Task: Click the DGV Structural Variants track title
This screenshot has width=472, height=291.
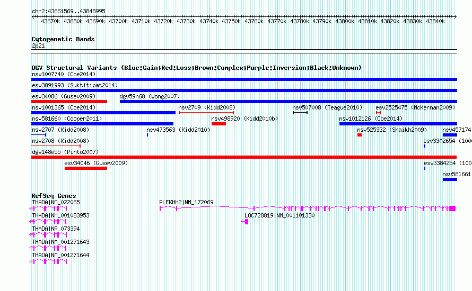Action: tap(196, 68)
